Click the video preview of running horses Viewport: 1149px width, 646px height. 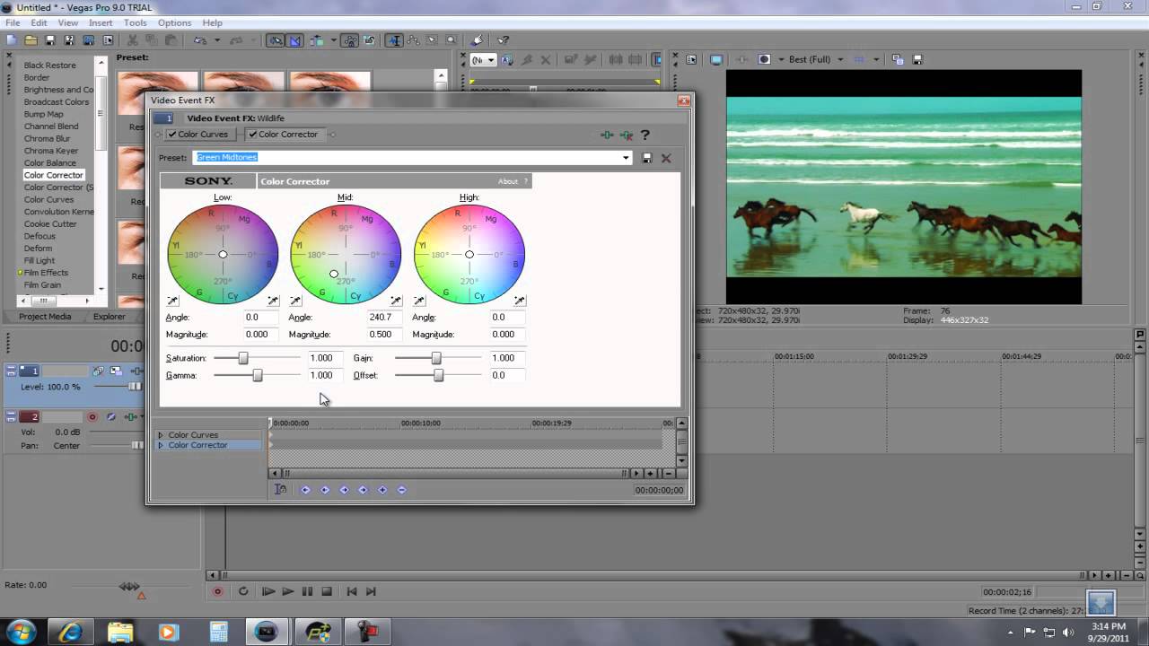[904, 187]
